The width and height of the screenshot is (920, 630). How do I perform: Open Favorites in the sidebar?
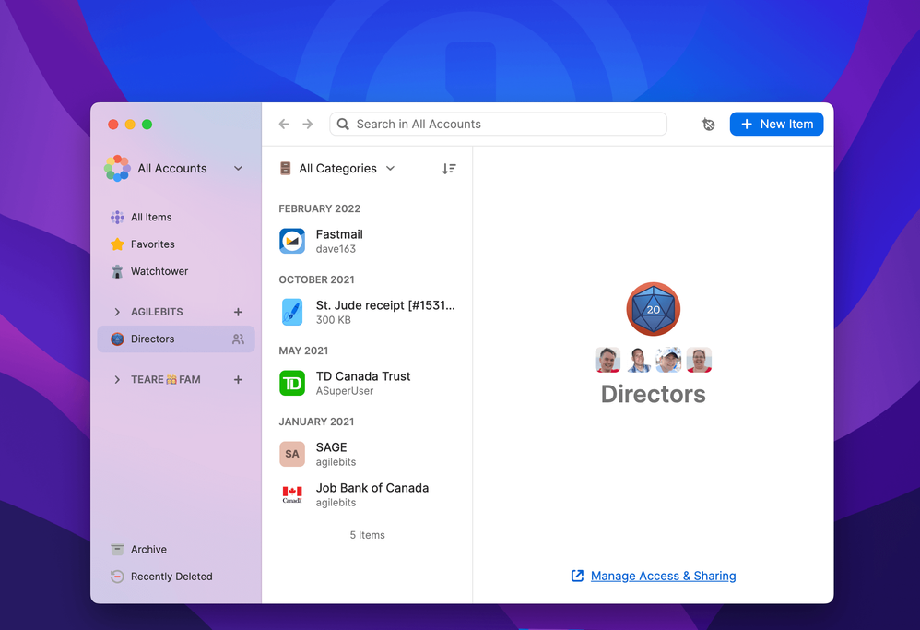(x=152, y=244)
